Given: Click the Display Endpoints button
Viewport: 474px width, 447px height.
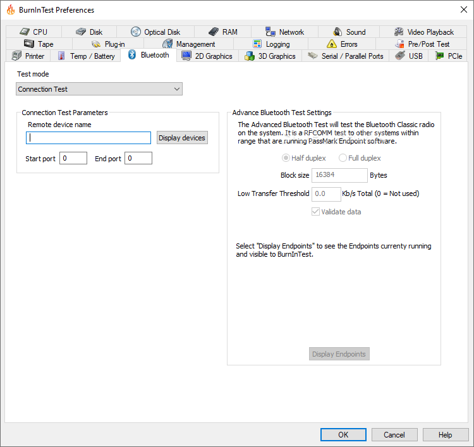Looking at the screenshot, I should click(339, 354).
